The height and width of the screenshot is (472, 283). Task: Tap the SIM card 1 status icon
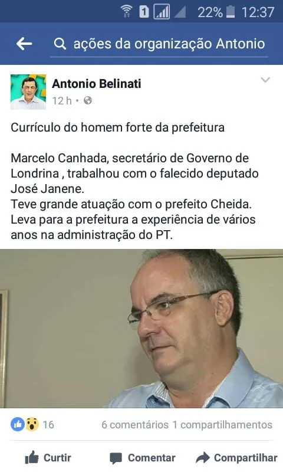144,12
